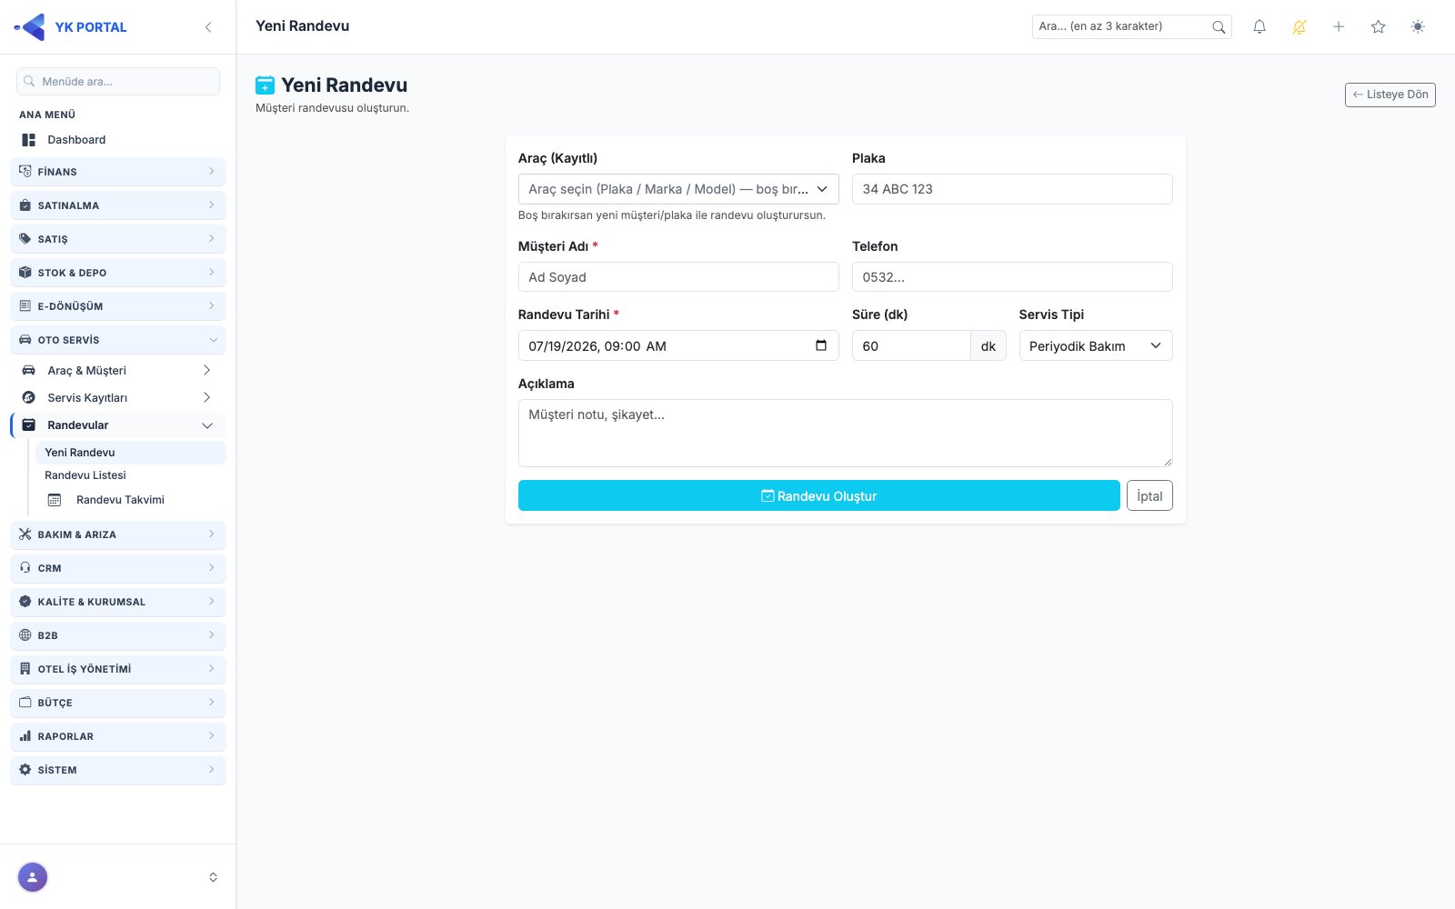Expand the FİNANS menu section

click(118, 172)
